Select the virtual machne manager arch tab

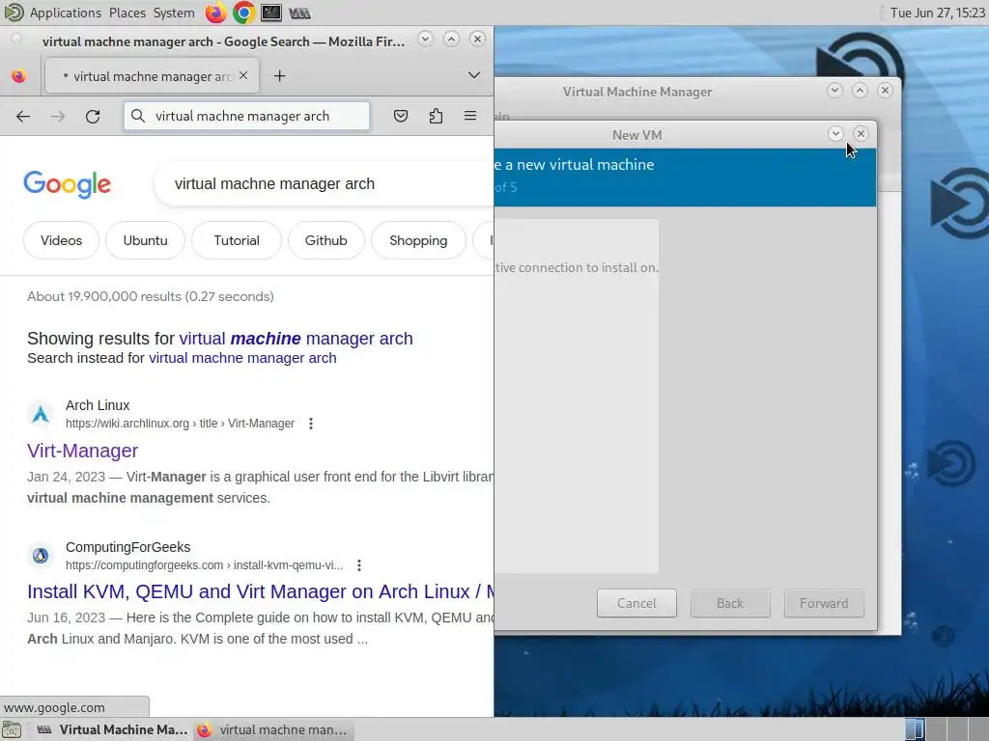click(152, 76)
